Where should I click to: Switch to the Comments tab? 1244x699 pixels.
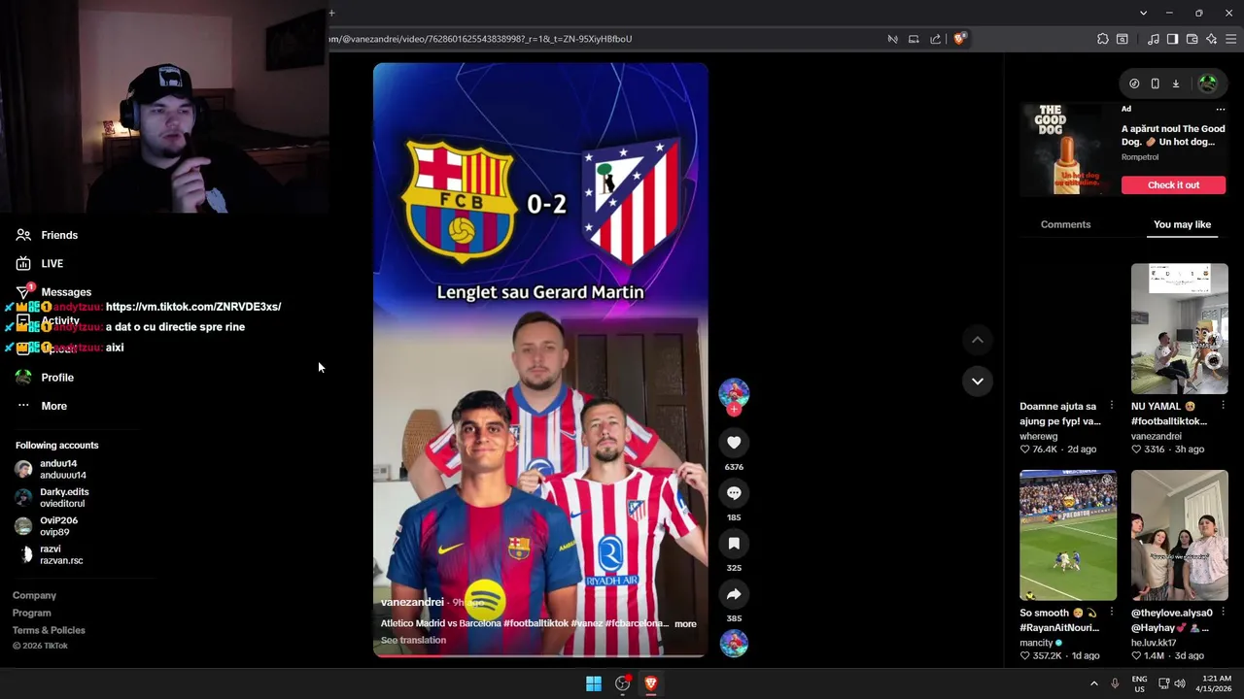pos(1065,224)
